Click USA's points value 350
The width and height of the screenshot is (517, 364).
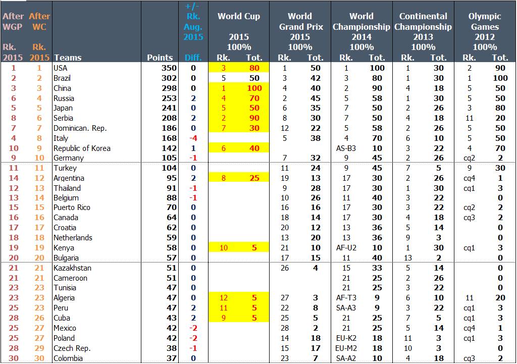click(x=169, y=68)
